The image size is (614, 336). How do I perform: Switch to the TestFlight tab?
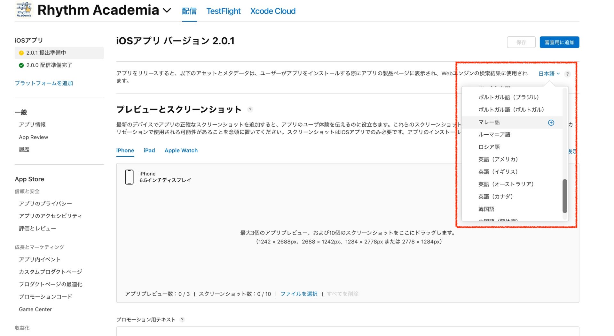(223, 11)
